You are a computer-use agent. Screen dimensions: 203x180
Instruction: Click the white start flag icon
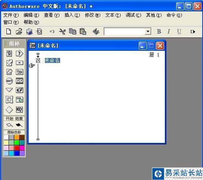(9, 125)
